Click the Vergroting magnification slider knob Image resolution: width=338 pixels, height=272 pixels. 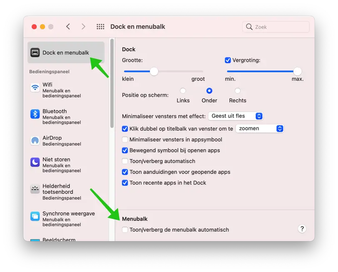[x=298, y=71]
